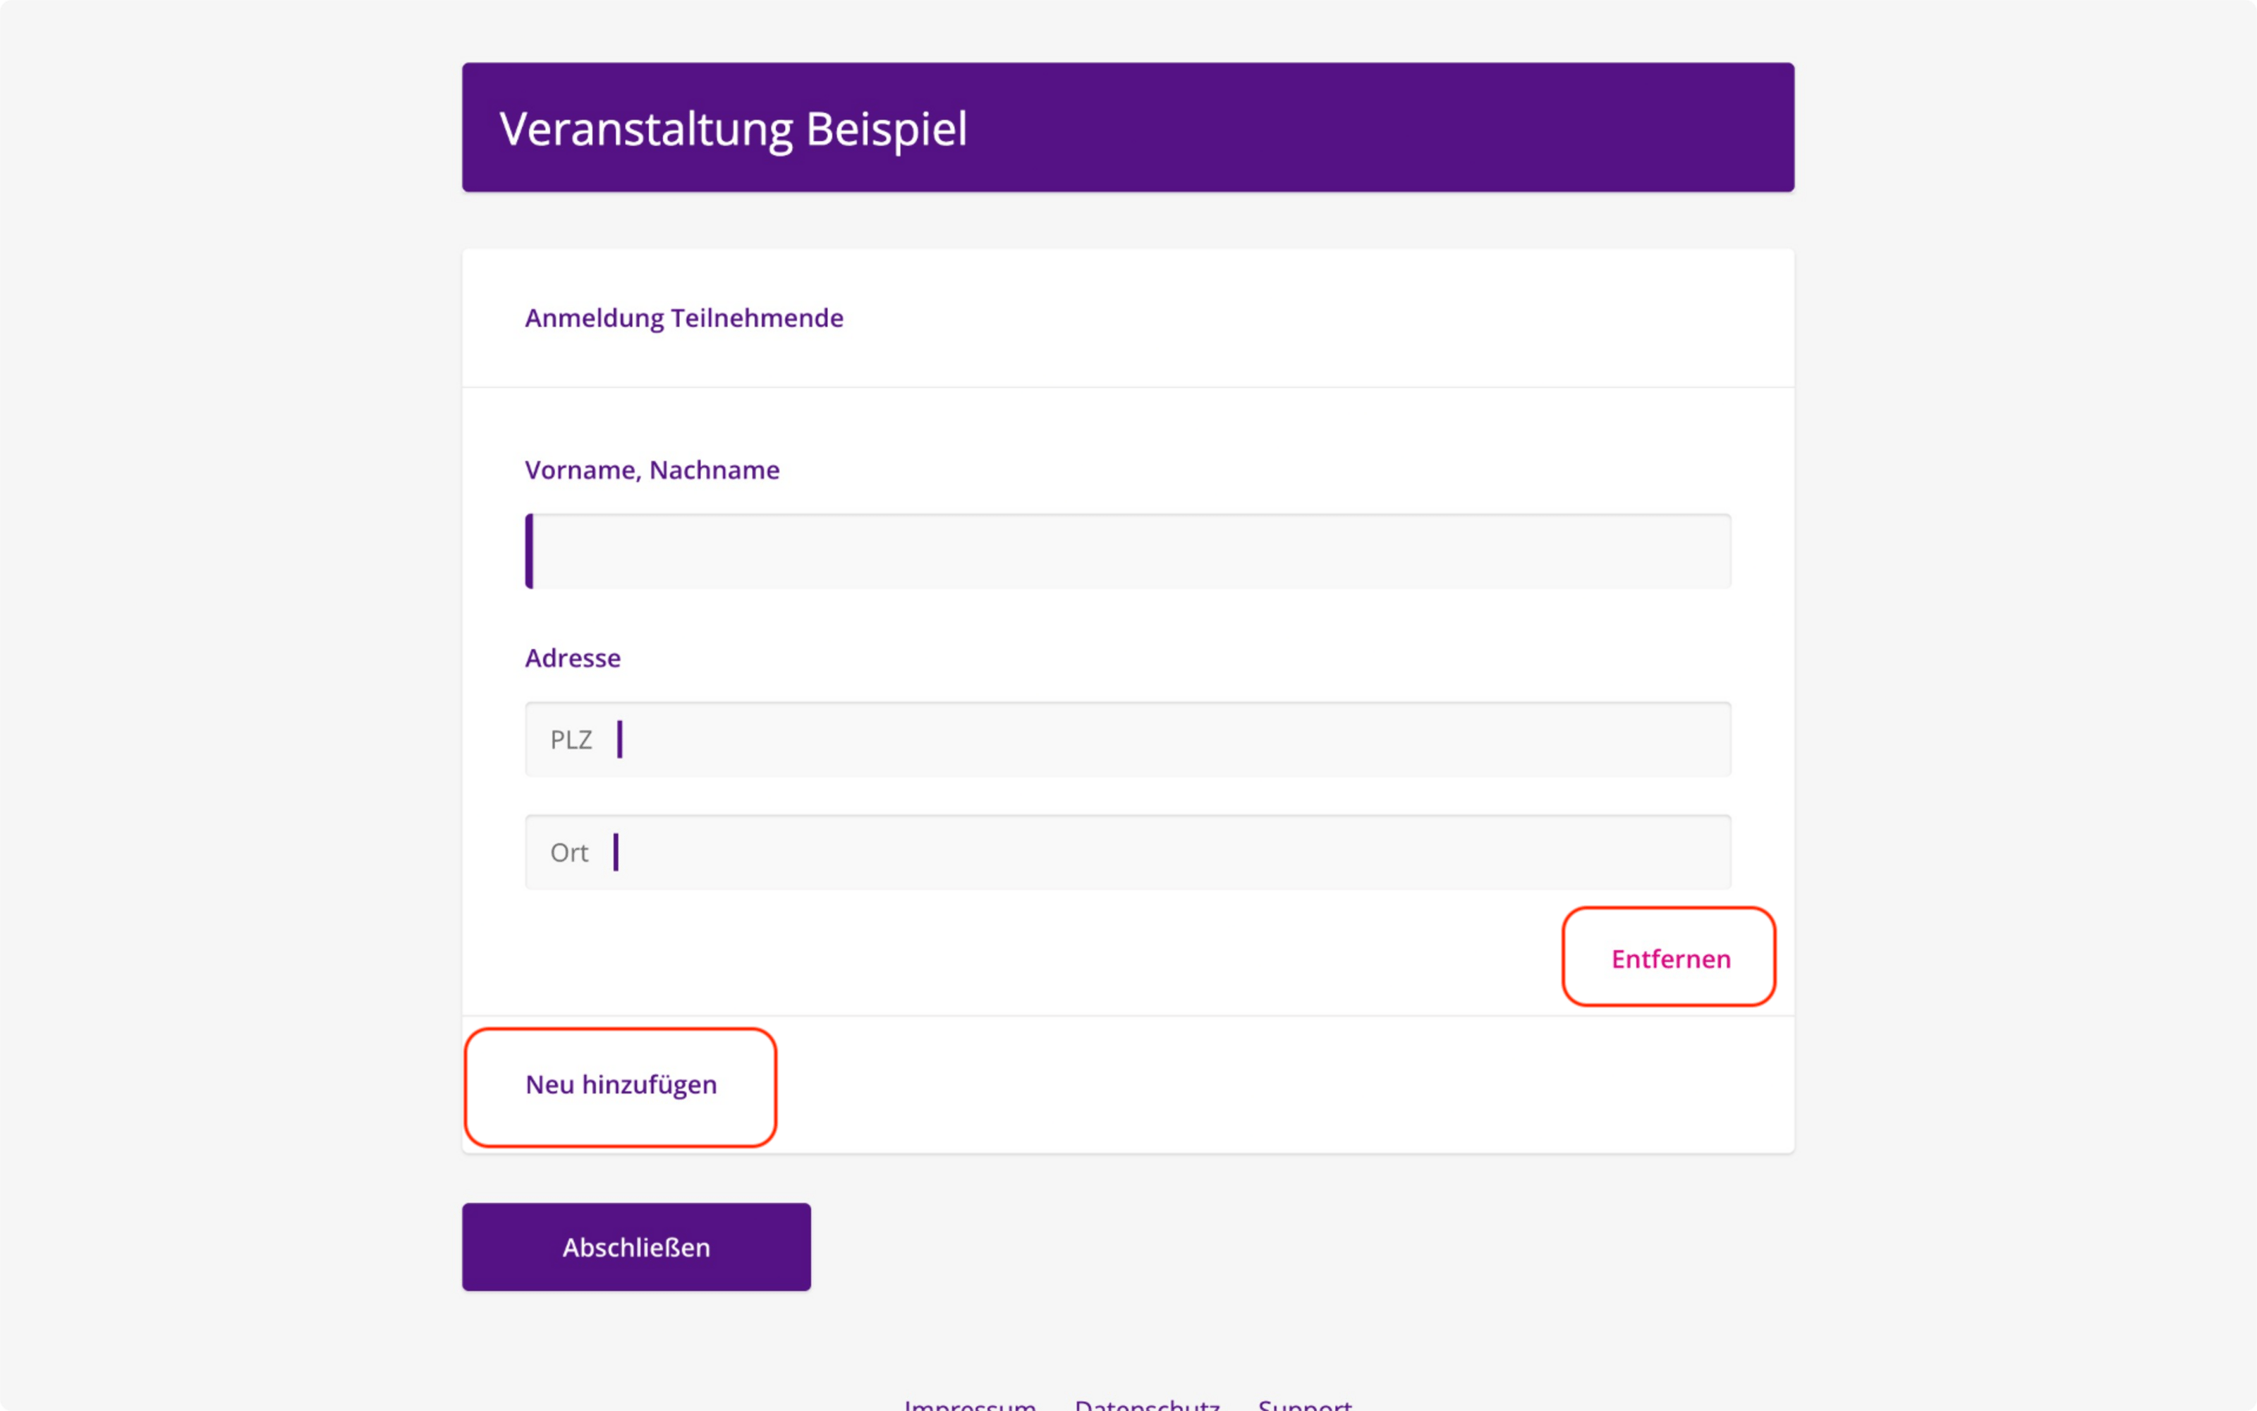Select the 'Anmeldung Teilnehmende' heading
Screen dimensions: 2257x1411
tap(683, 318)
